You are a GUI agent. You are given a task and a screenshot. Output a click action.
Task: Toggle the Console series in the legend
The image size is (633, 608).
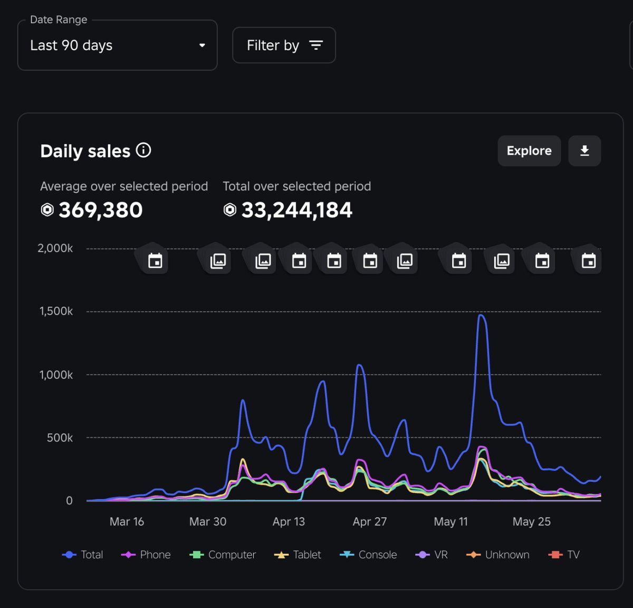tap(368, 555)
